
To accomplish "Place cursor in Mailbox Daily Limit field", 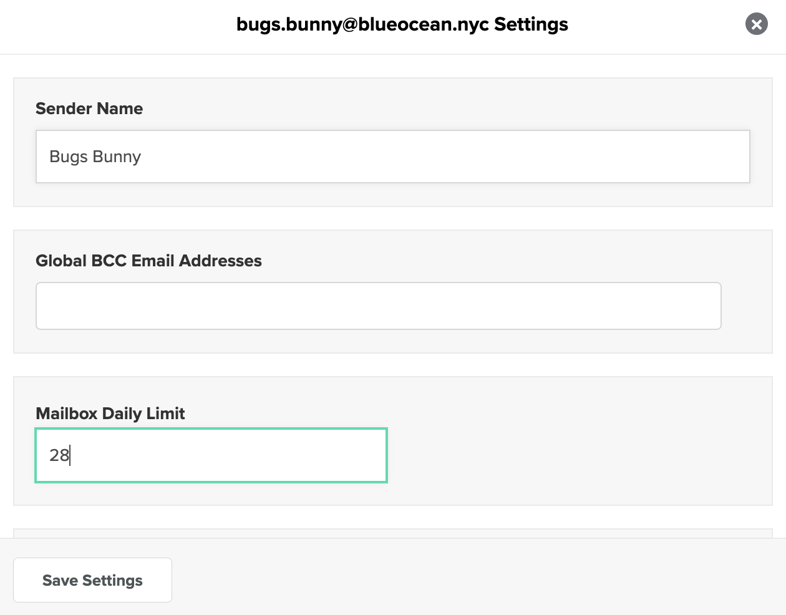I will click(211, 455).
